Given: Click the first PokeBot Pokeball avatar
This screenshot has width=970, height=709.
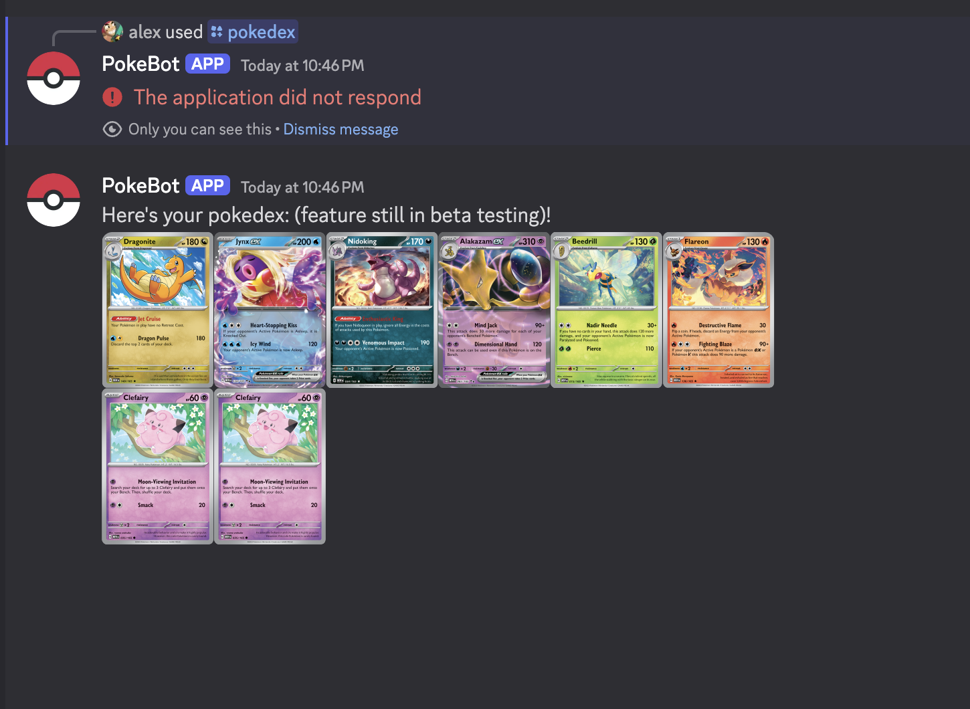Looking at the screenshot, I should click(54, 78).
